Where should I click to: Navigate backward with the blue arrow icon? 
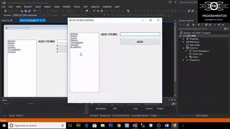click(x=5, y=11)
